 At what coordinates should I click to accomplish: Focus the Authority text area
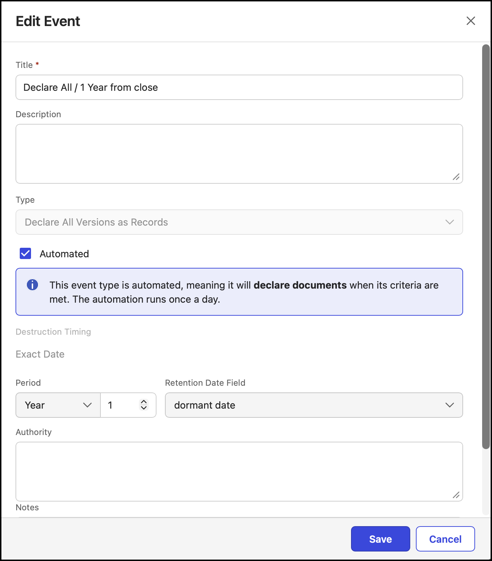pyautogui.click(x=239, y=472)
